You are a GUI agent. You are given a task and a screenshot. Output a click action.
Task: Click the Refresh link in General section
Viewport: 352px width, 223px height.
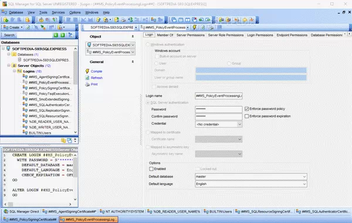click(97, 78)
